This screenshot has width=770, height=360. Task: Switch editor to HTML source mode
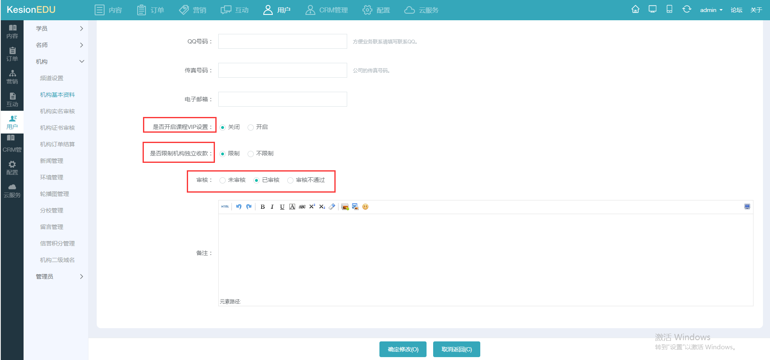click(x=225, y=207)
